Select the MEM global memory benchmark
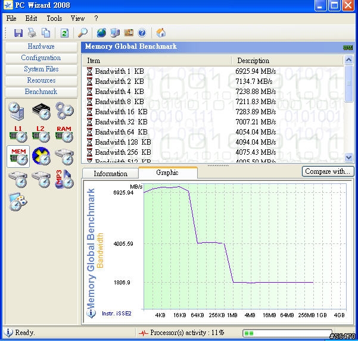 click(x=18, y=157)
